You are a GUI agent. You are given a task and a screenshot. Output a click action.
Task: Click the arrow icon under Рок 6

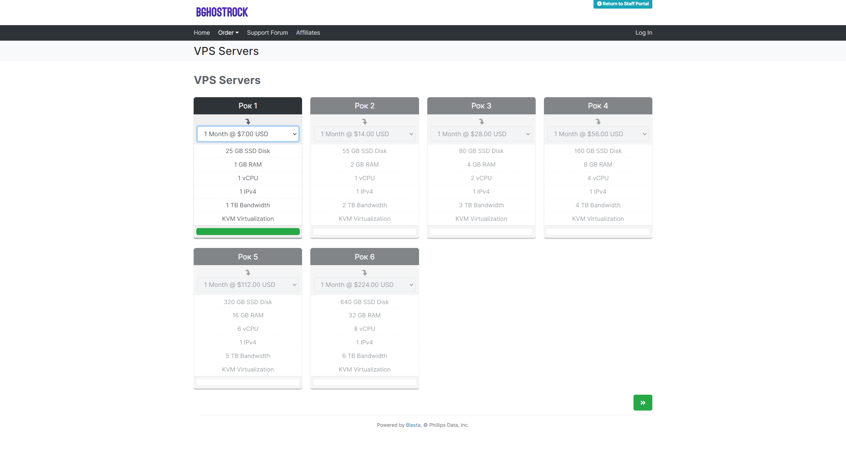point(365,273)
